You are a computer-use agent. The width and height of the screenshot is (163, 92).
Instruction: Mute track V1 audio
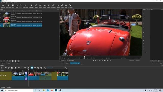3,75
